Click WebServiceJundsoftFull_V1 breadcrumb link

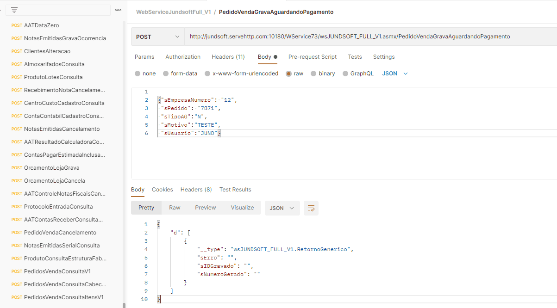173,12
